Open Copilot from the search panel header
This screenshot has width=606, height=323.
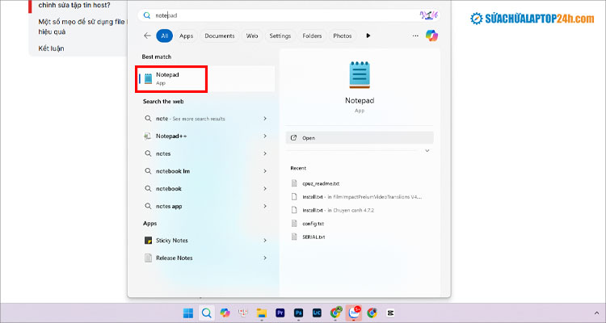click(x=431, y=36)
